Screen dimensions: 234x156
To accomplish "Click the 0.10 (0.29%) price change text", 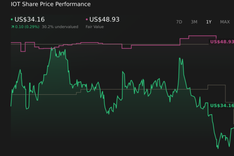I will tap(27, 27).
